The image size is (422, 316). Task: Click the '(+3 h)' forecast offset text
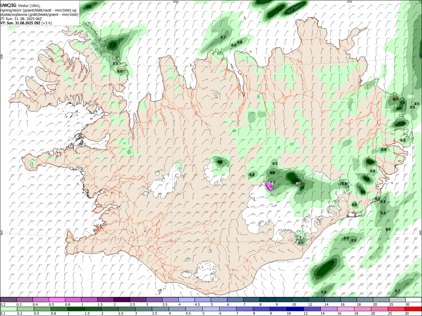(x=47, y=23)
